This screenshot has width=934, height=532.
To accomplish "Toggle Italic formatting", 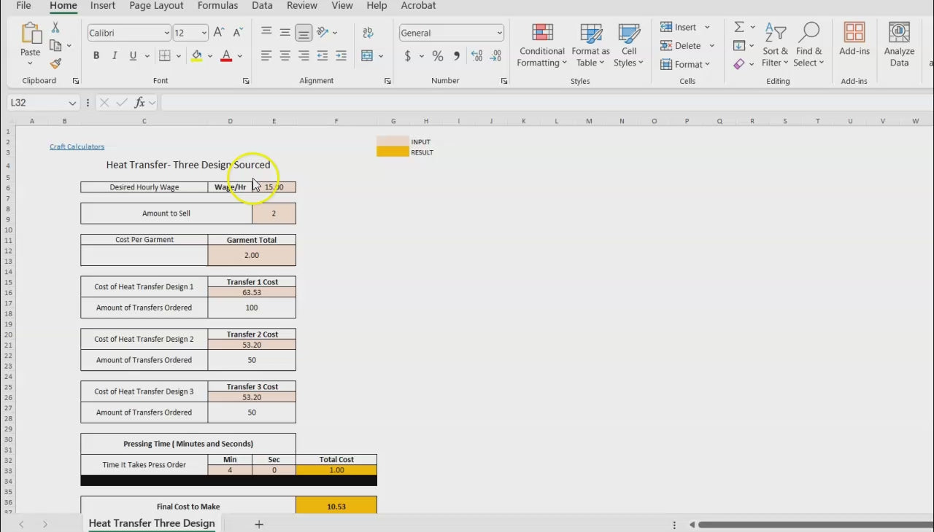I will click(x=115, y=56).
